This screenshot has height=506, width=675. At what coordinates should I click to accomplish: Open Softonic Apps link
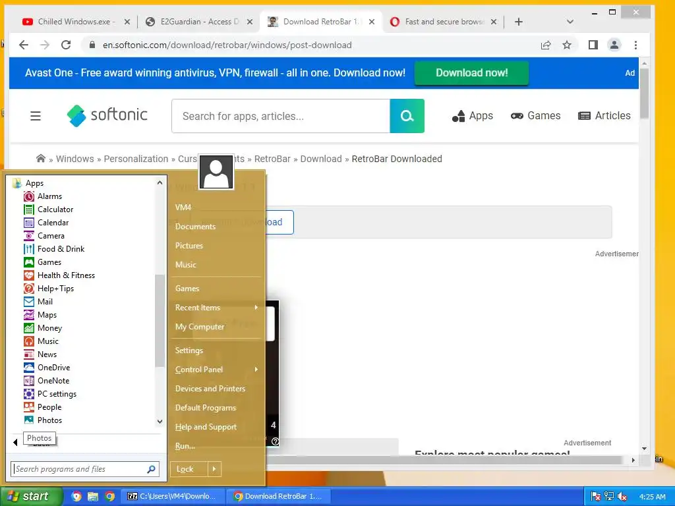pyautogui.click(x=473, y=116)
